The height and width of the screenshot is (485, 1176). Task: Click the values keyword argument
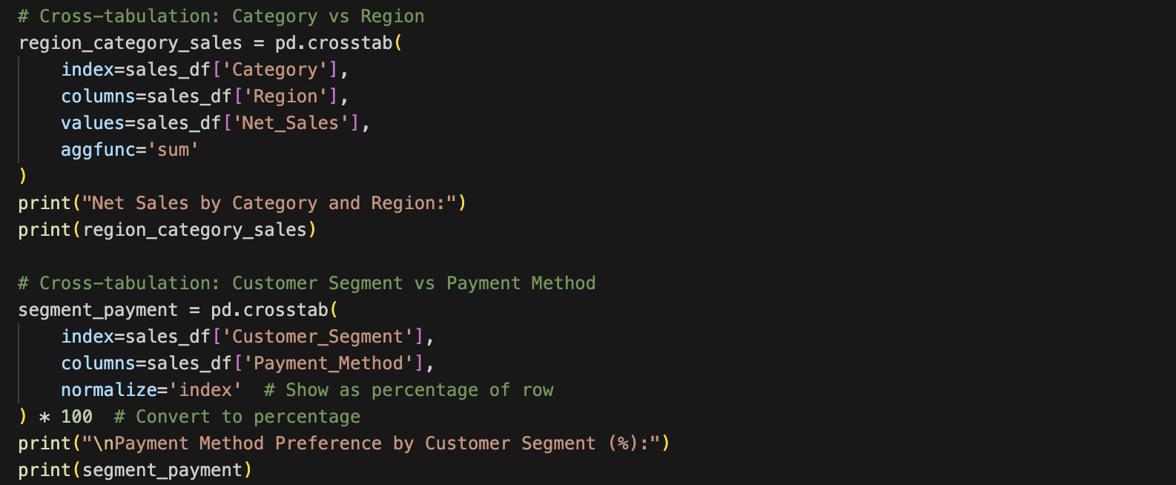click(93, 123)
